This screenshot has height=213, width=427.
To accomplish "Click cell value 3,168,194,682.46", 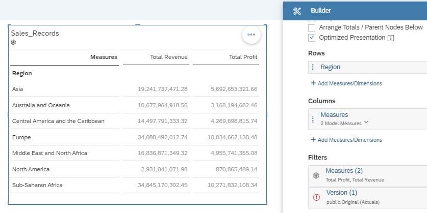I will click(x=234, y=105).
